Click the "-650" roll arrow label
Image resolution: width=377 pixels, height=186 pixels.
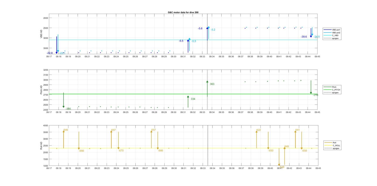271,151
